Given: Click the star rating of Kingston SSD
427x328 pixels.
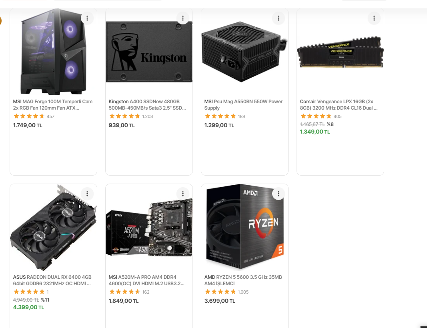Looking at the screenshot, I should tap(124, 116).
